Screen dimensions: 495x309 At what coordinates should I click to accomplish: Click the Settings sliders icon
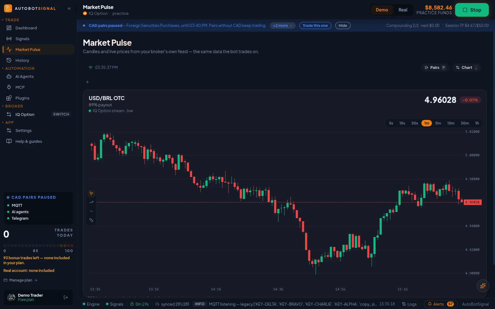[x=9, y=130]
